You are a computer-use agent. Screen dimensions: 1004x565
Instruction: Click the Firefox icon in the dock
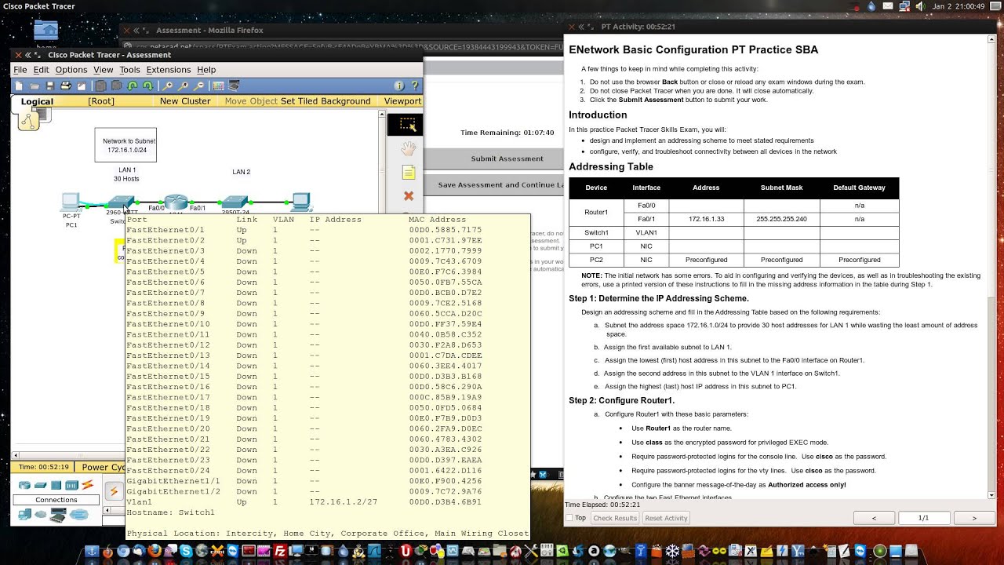tap(155, 551)
